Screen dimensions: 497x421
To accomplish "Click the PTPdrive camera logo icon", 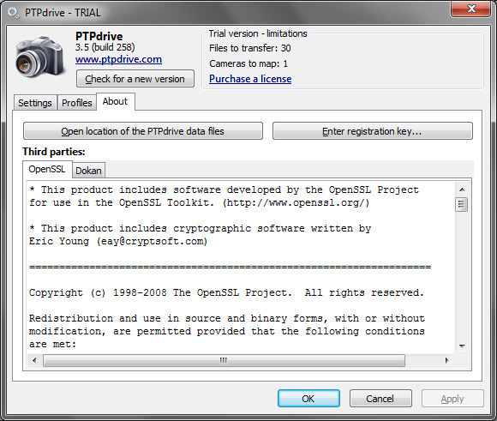I will click(40, 57).
